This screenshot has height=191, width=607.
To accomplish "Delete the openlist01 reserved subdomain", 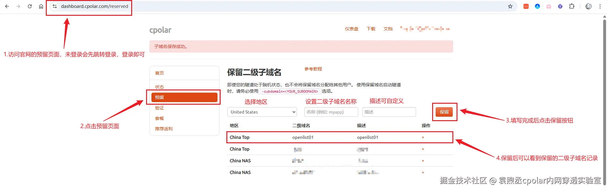I will [x=423, y=138].
